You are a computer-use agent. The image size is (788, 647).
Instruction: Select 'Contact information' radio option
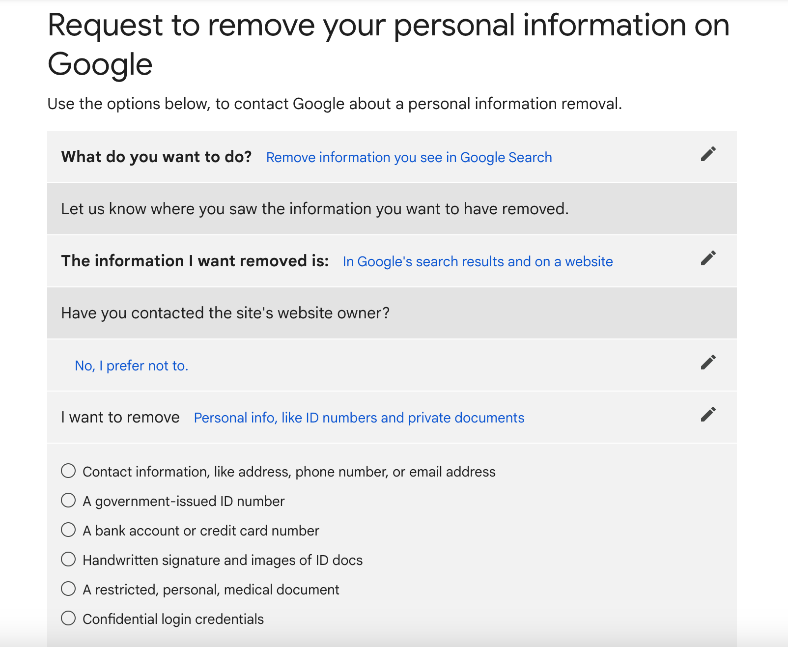click(68, 471)
